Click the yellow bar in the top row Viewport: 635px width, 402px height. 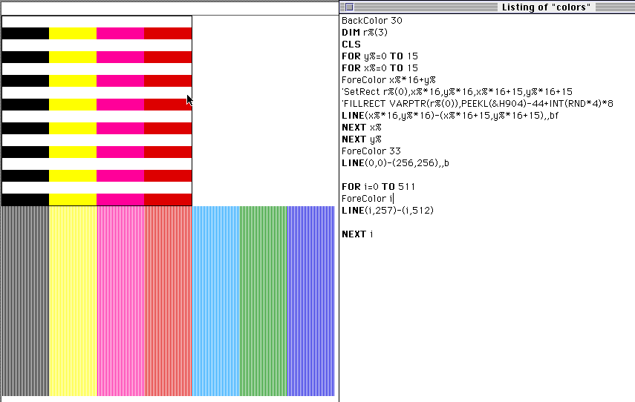[73, 33]
